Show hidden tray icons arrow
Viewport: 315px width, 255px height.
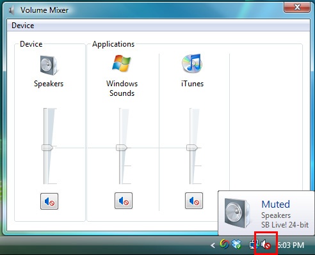click(x=213, y=245)
